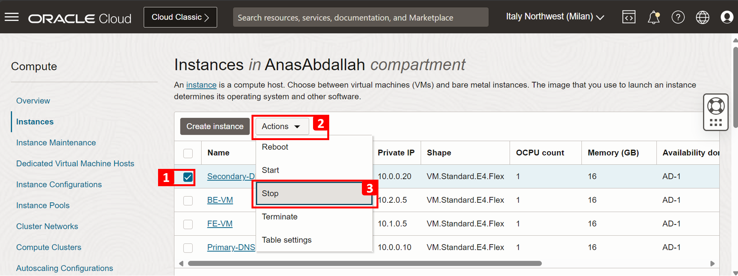The image size is (738, 276).
Task: Open Autoscaling Configurations in the sidebar
Action: [x=65, y=268]
